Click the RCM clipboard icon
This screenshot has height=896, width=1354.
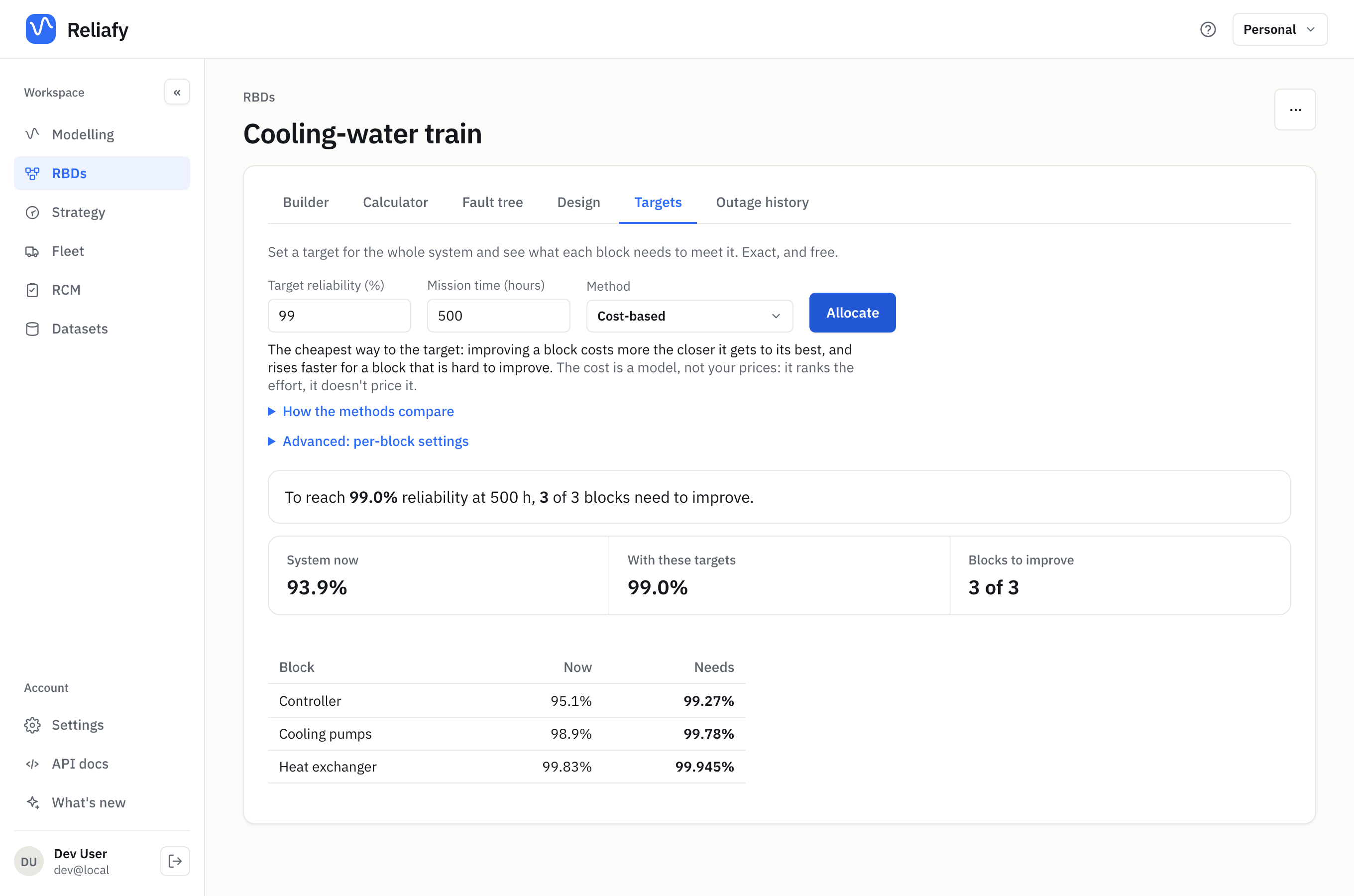coord(32,290)
